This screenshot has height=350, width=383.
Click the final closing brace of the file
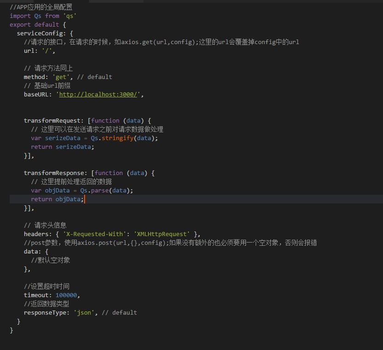pos(11,330)
